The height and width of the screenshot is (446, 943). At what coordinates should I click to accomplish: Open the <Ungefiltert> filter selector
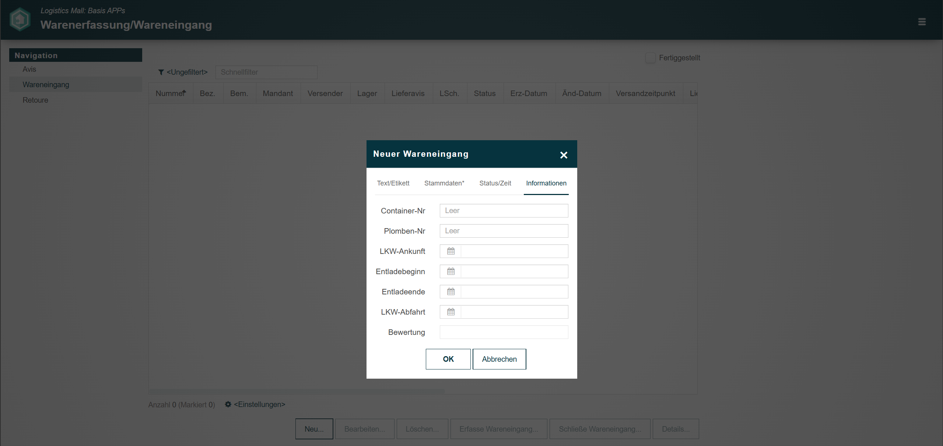[x=187, y=72]
